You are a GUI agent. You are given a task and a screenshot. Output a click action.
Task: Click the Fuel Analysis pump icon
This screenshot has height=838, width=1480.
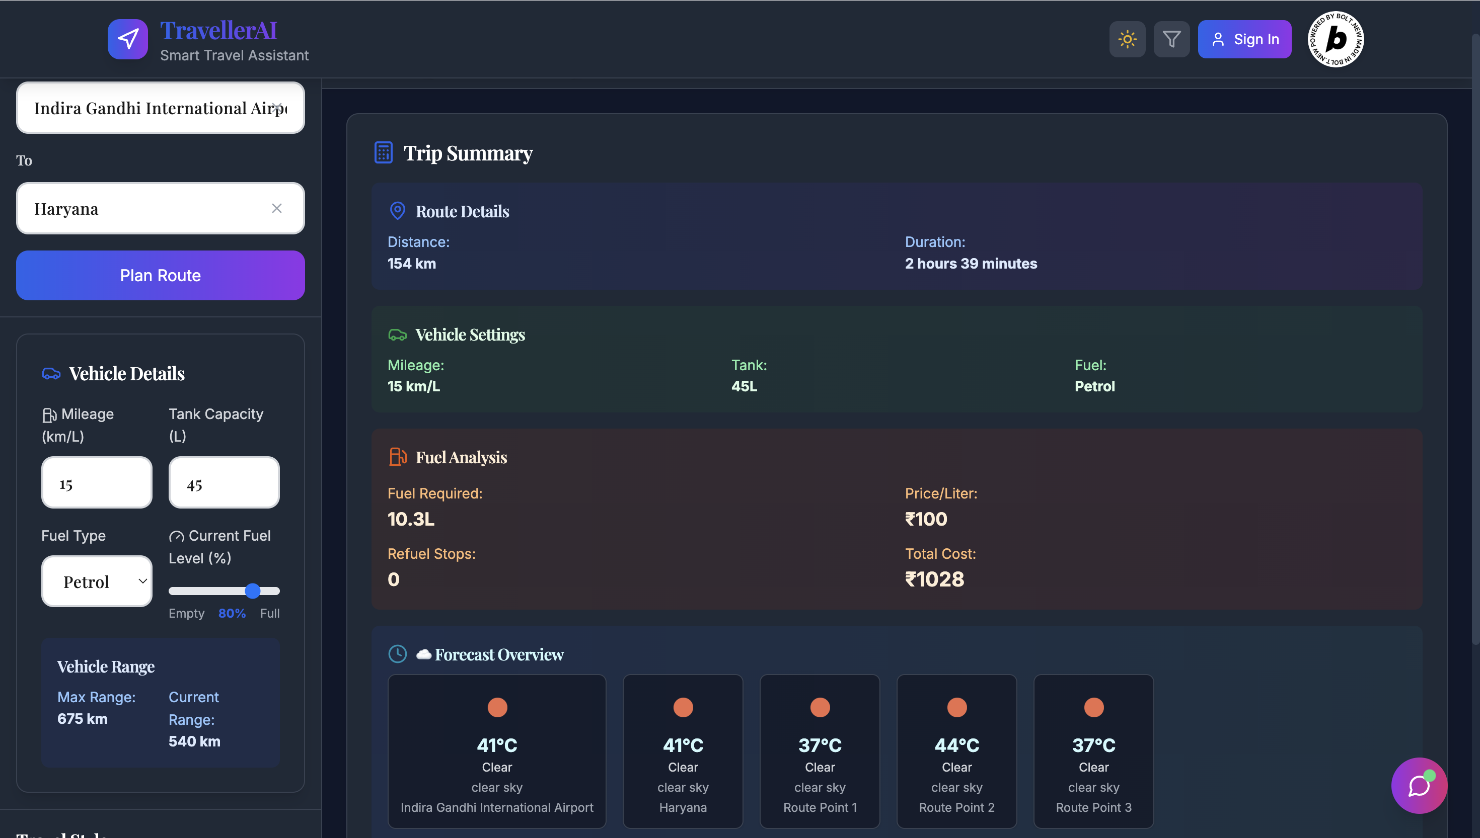(397, 457)
